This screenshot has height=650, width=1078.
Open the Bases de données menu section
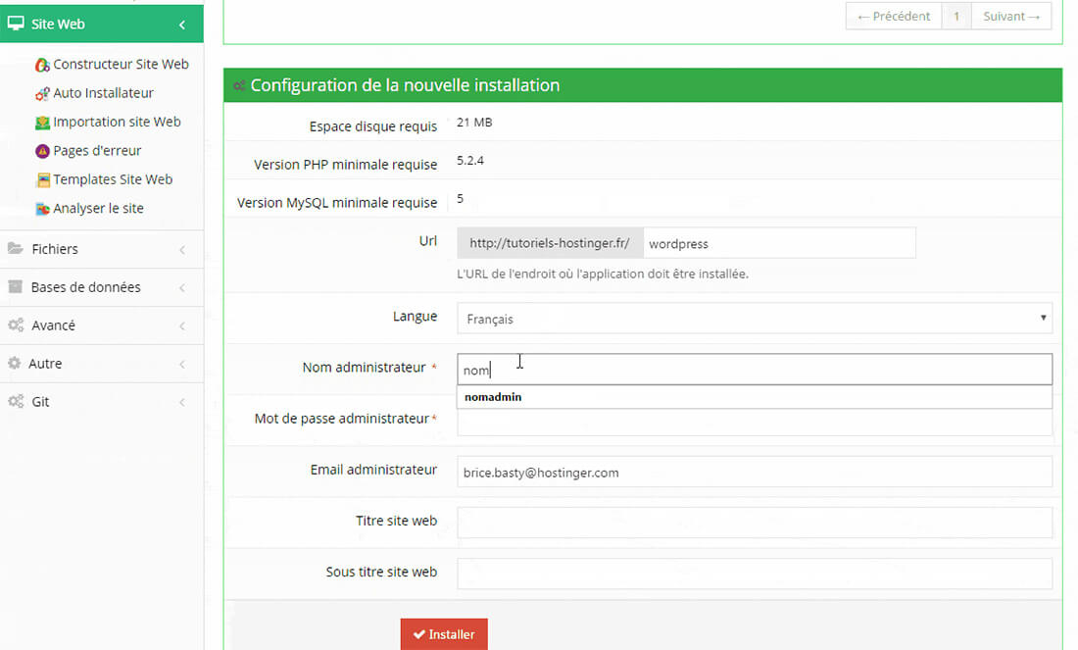[x=102, y=287]
